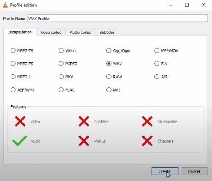
Task: Click the Create button
Action: [165, 171]
